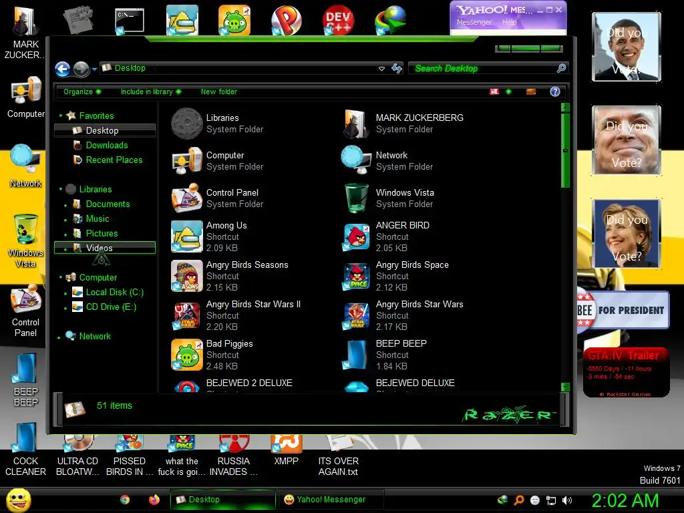
Task: Select Downloads in Favorites
Action: coord(107,145)
